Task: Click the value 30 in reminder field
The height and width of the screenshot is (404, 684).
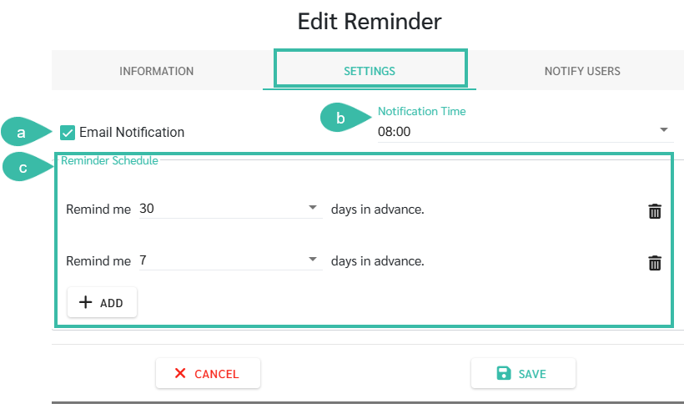Action: pos(147,209)
